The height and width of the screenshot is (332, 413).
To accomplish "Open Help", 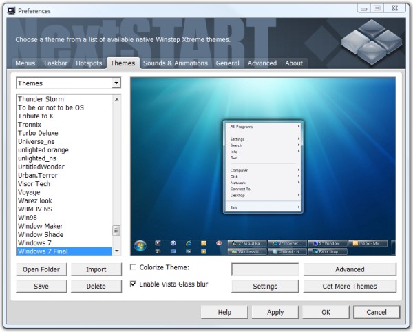I will pyautogui.click(x=224, y=312).
